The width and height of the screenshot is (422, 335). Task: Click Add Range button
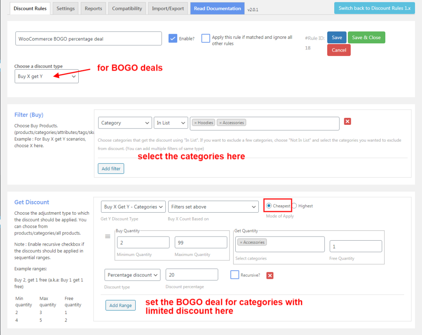(121, 305)
